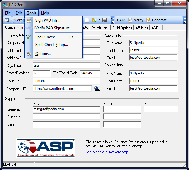The height and width of the screenshot is (170, 189).
Task: Close the open Tools menu
Action: (31, 13)
